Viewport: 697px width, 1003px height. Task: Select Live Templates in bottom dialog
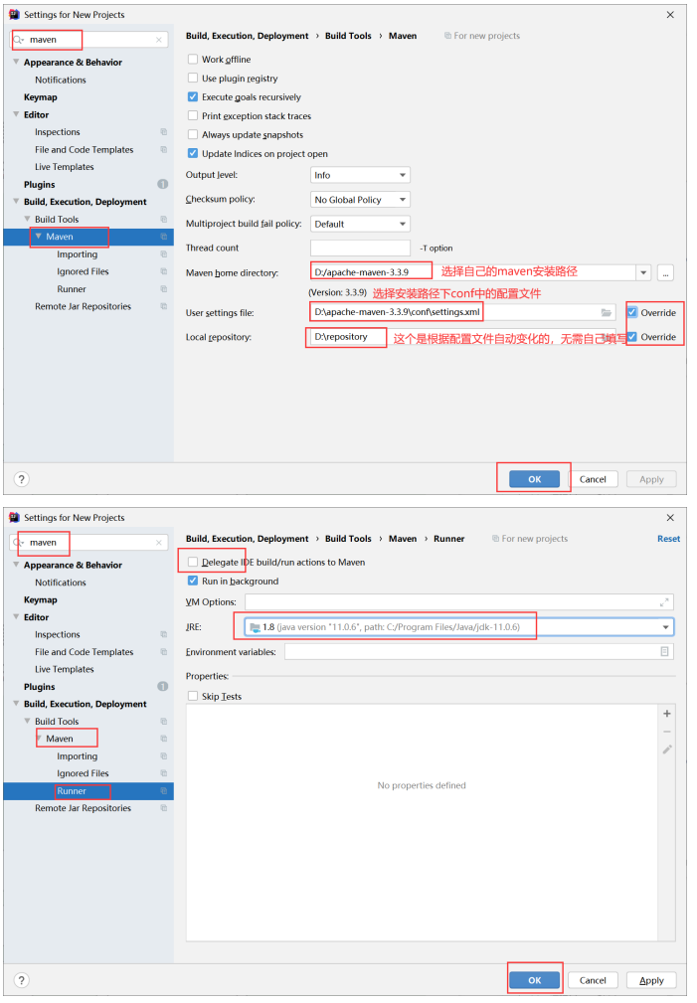coord(64,669)
